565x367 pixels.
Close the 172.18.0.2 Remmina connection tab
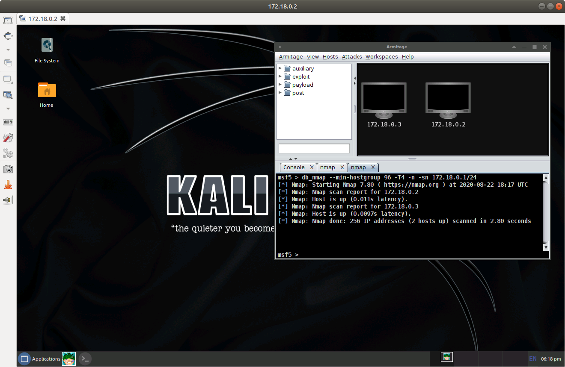point(63,19)
